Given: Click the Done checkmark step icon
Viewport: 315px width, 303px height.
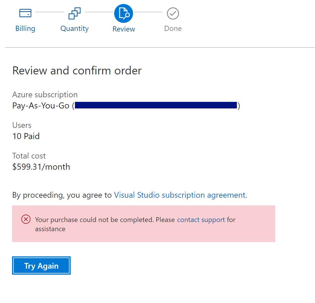Looking at the screenshot, I should coord(173,13).
